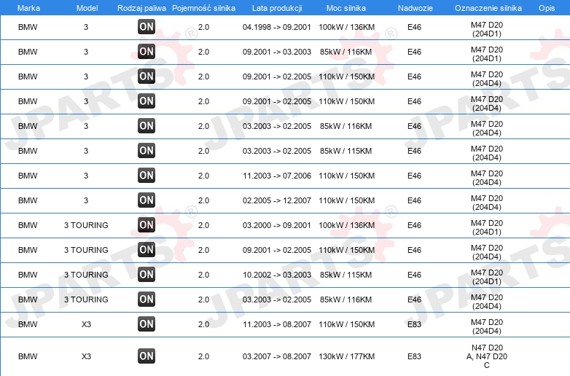Select 3 TOURING in 03.2000 -> 09.2001 row
This screenshot has width=570, height=376.
tap(86, 225)
